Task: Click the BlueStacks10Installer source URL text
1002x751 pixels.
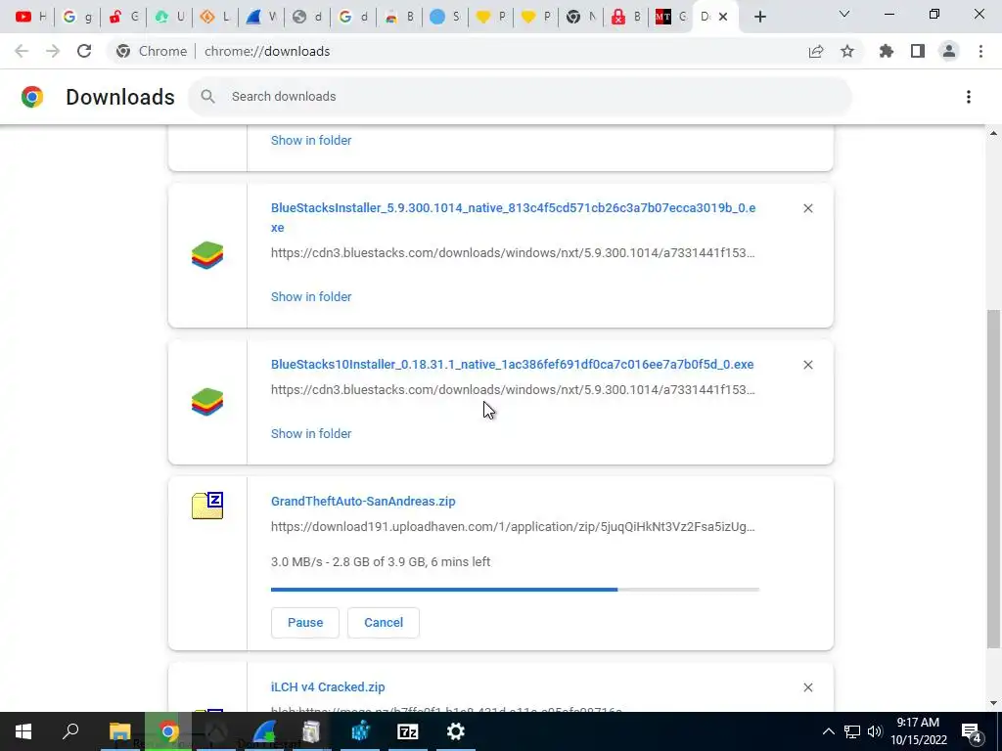Action: click(513, 389)
